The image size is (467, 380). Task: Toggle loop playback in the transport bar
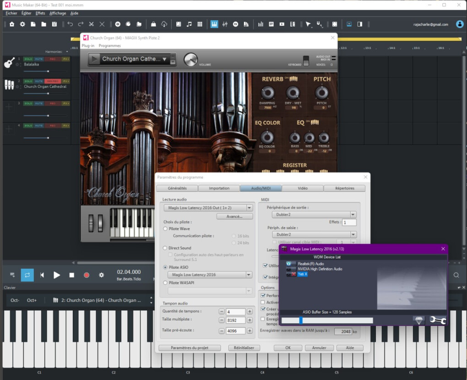27,275
